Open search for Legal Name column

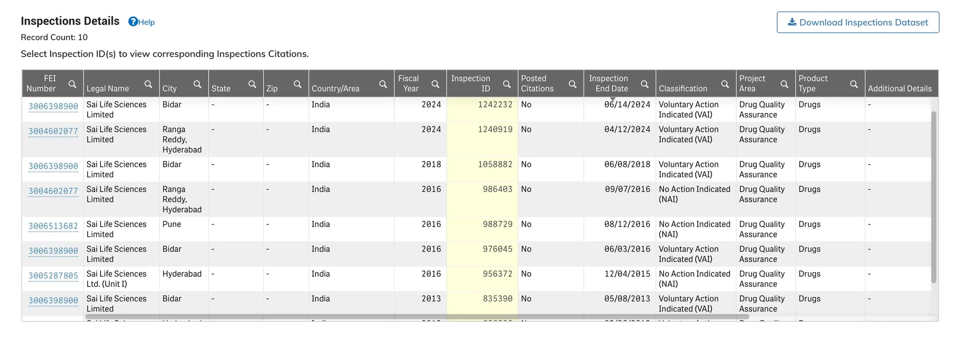pos(148,84)
